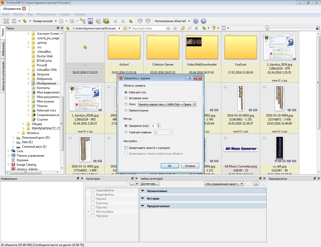The height and width of the screenshot is (247, 321).
Task: Collapse the Назначенные section
Action: coord(142,191)
